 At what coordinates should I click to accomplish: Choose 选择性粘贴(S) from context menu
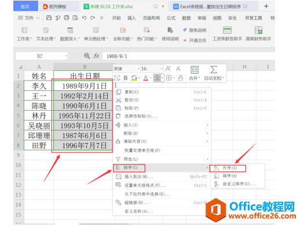click(x=162, y=116)
